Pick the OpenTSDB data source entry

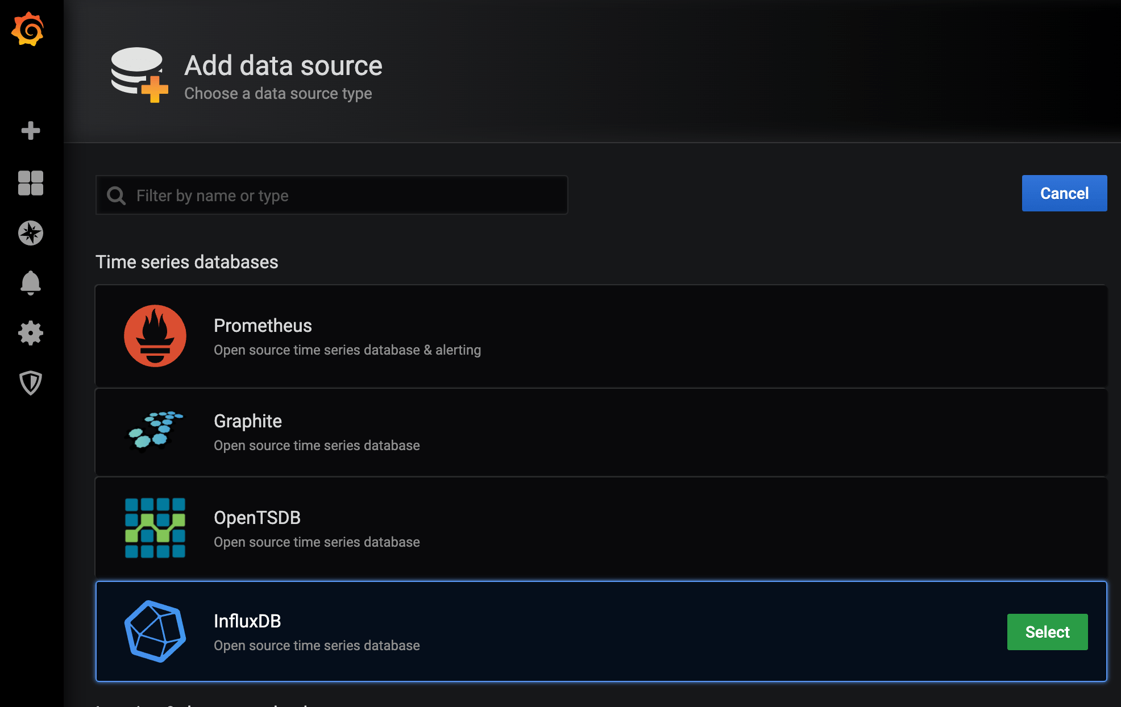tap(625, 528)
